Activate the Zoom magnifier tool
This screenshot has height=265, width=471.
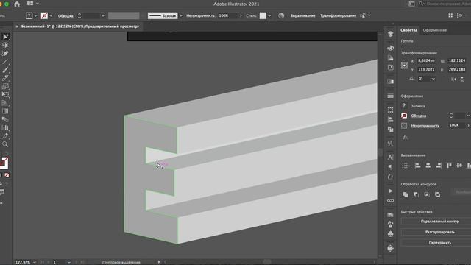[x=5, y=144]
